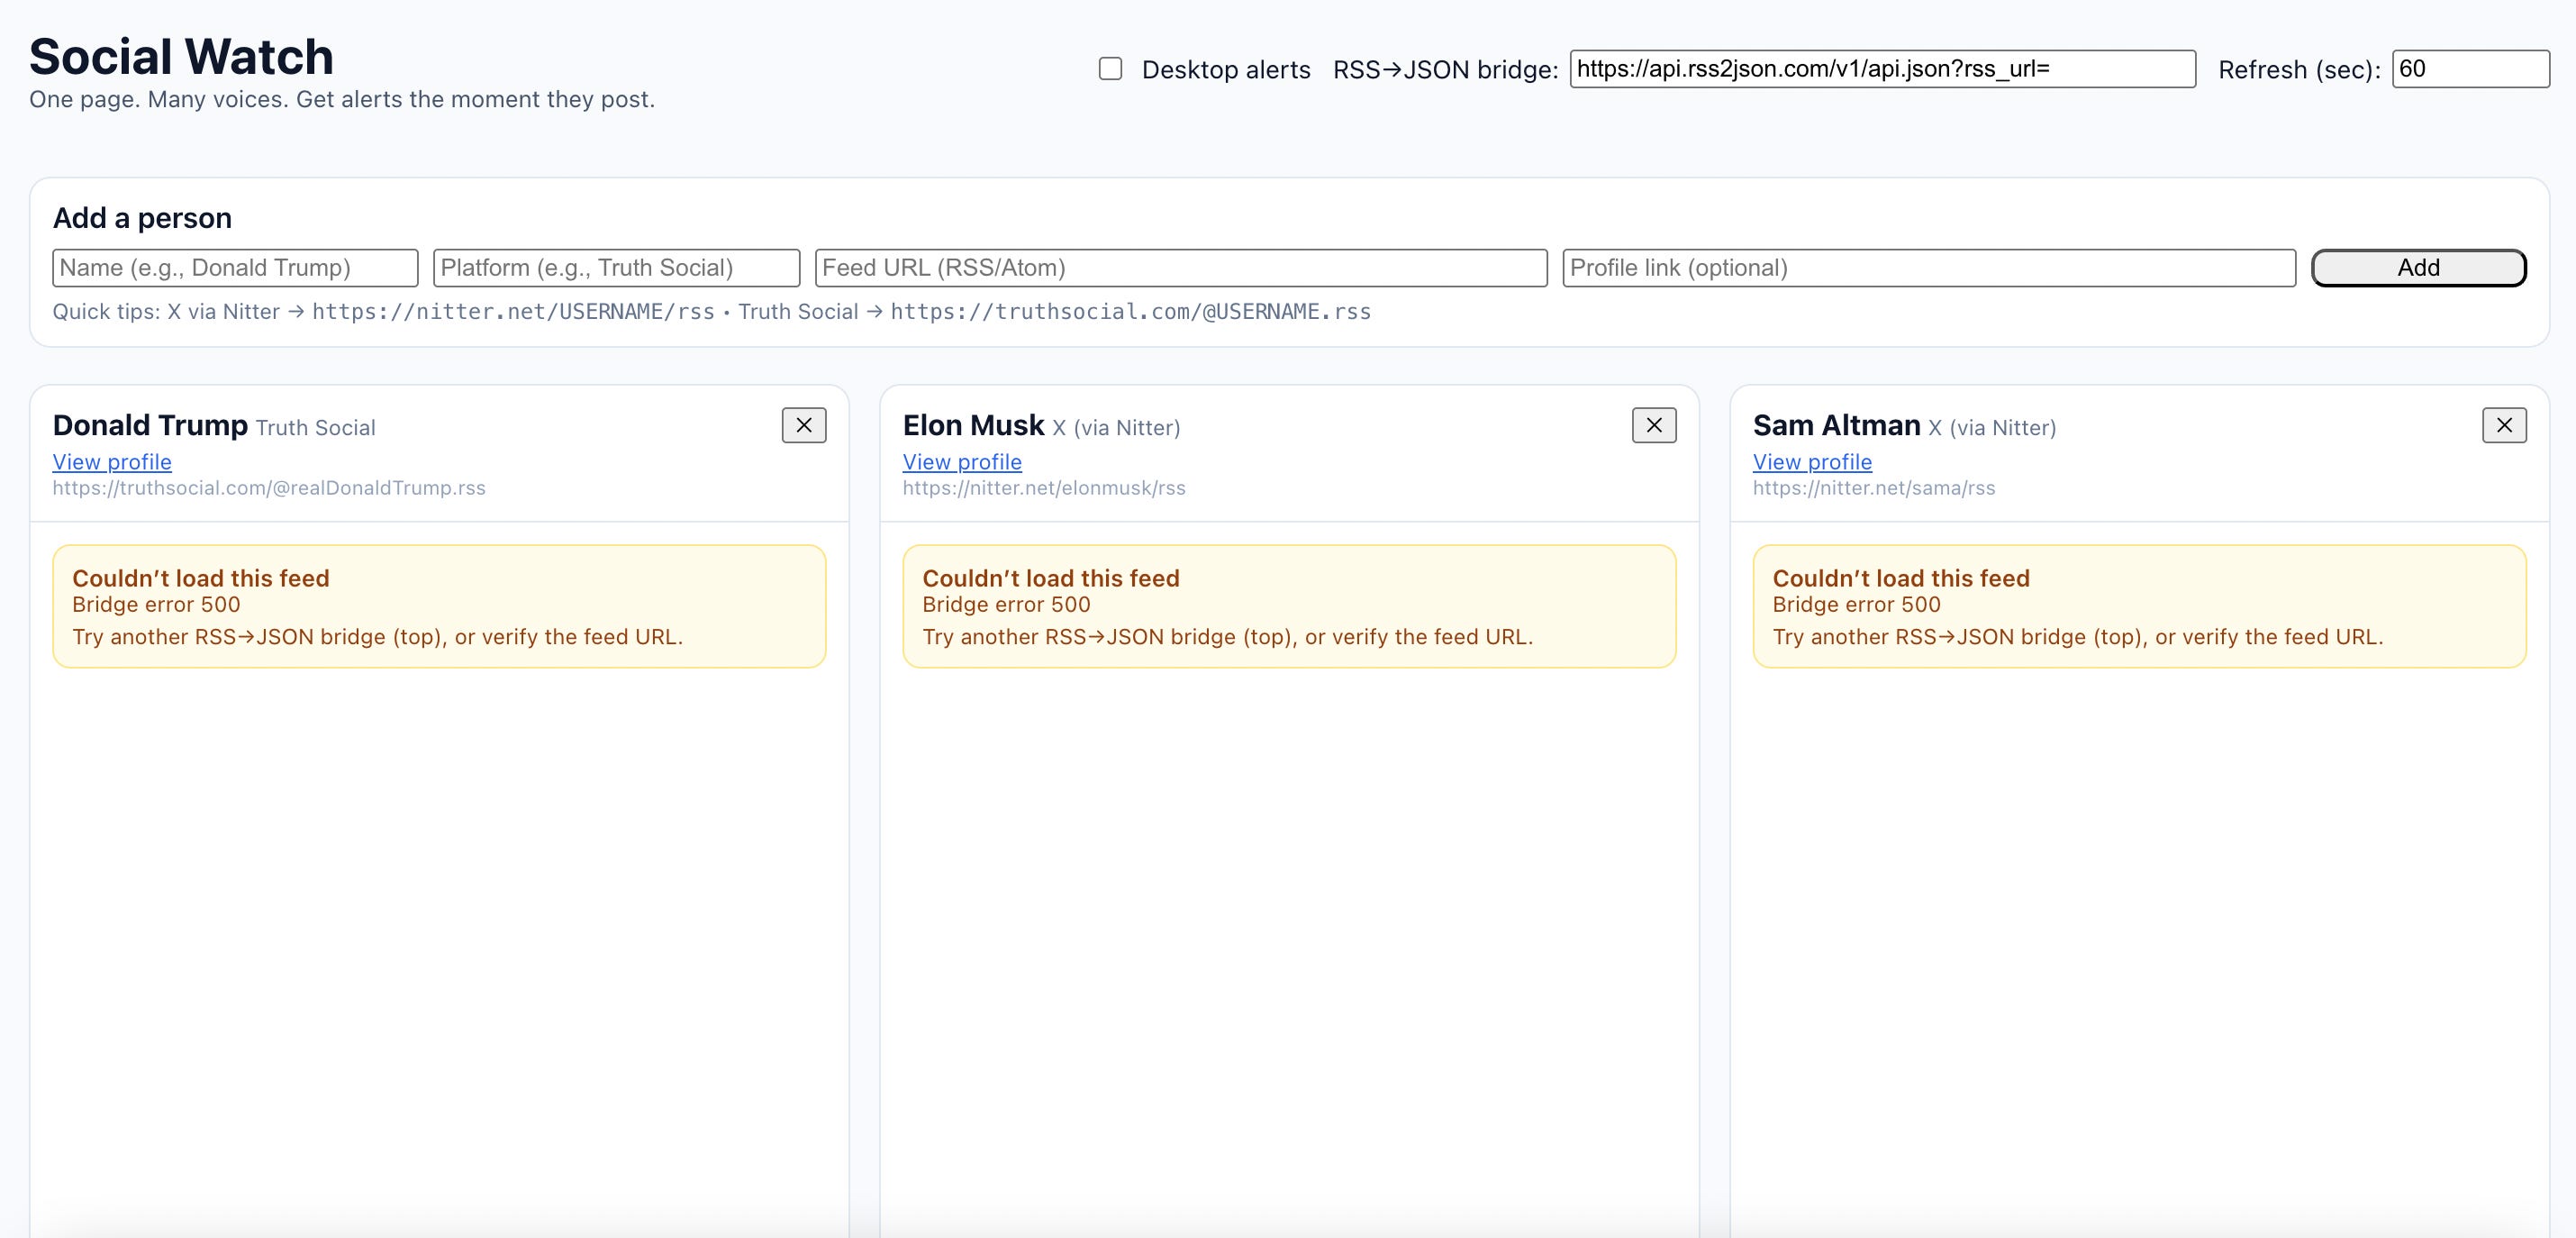Open Donald Trump's View profile link
Image resolution: width=2576 pixels, height=1238 pixels.
coord(112,462)
